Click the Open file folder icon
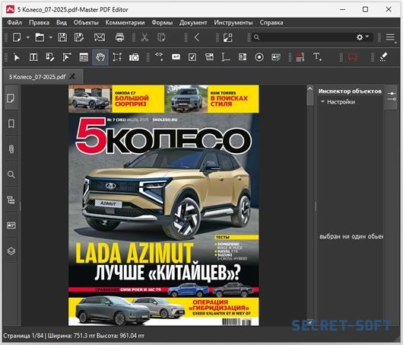Viewport: 403px width, 345px height. point(40,37)
